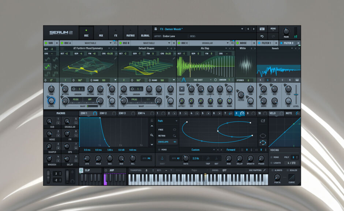Click the ENVELOPE trigger mode button in the LFO panel

[163, 142]
